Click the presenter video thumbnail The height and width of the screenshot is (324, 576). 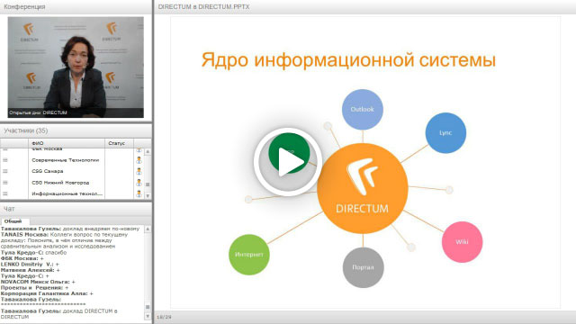tap(76, 67)
